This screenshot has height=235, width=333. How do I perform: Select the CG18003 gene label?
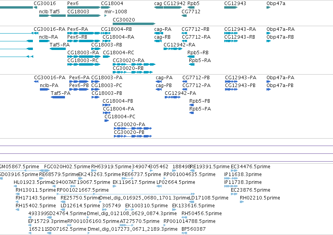point(78,11)
